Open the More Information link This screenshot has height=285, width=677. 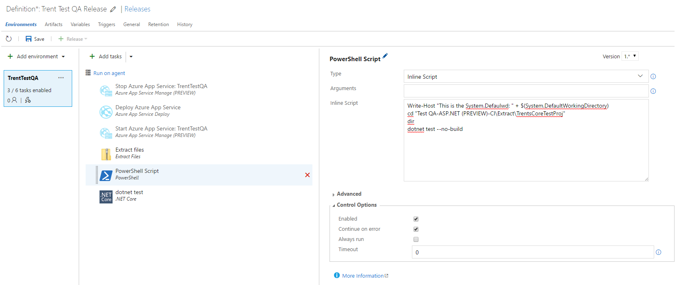[x=363, y=276]
